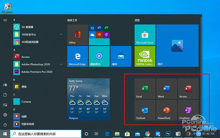Click the Start menu hamburger button
This screenshot has height=138, width=220.
tap(5, 20)
